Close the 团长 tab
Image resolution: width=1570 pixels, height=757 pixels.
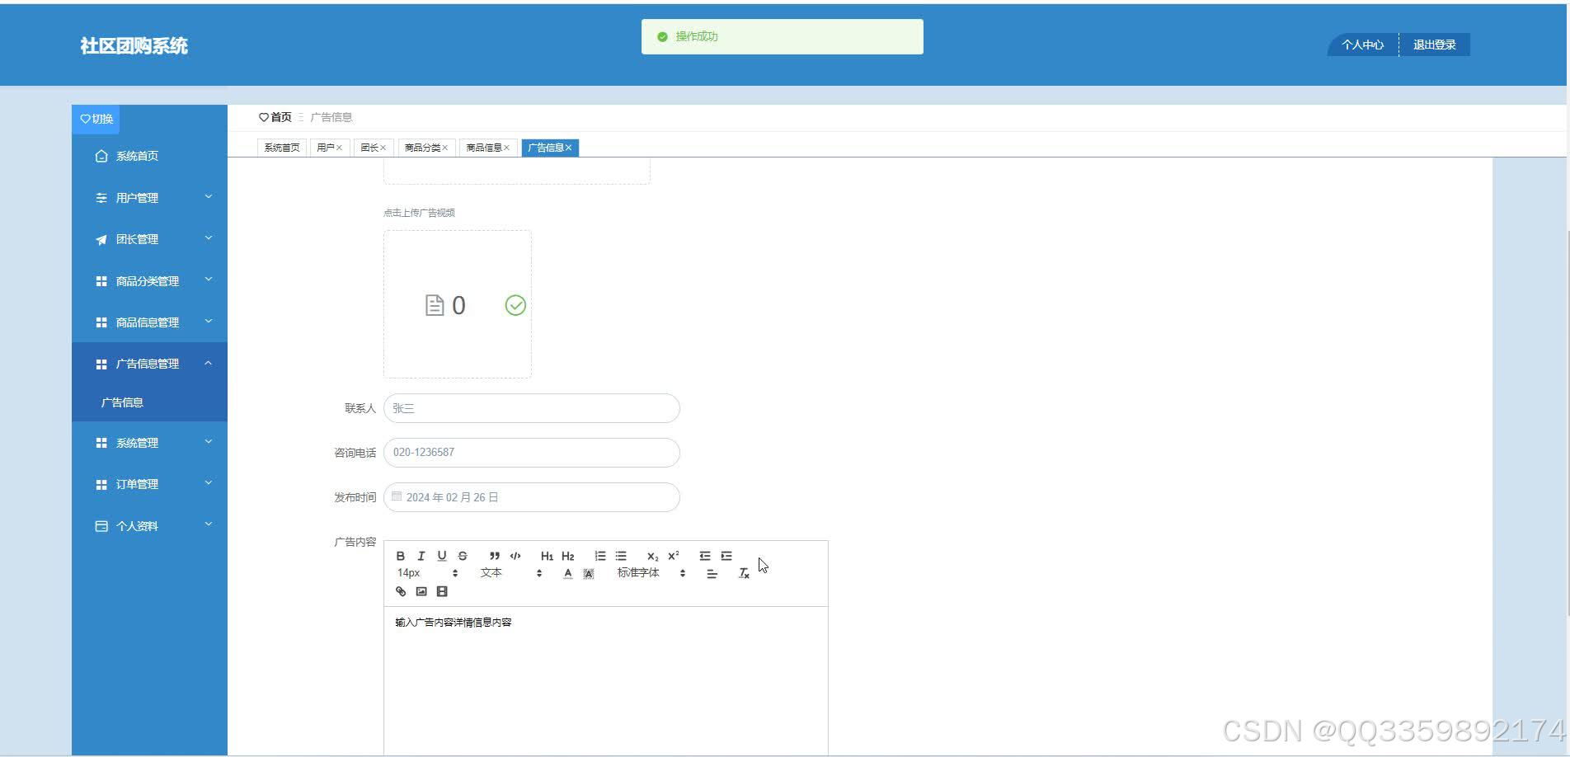[x=383, y=148]
